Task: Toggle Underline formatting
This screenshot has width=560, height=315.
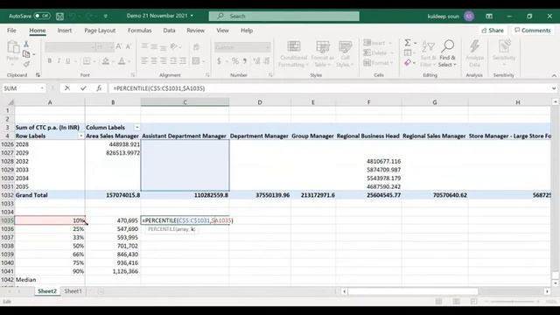Action: (x=68, y=61)
